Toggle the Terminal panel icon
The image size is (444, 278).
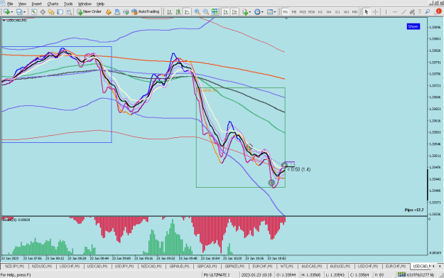coord(60,12)
